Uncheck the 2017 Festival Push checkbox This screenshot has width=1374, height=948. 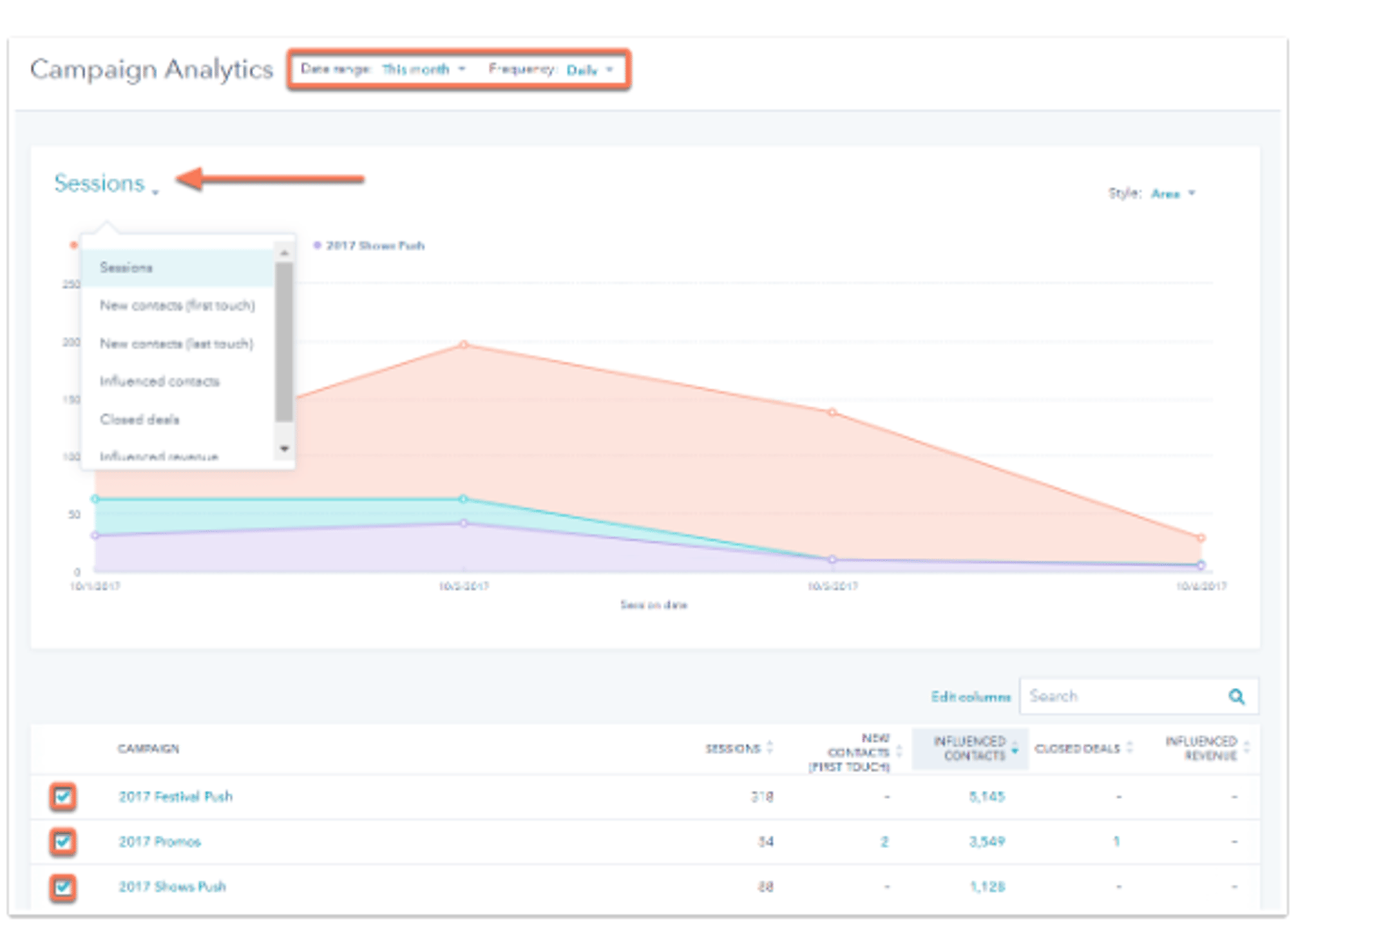point(63,797)
